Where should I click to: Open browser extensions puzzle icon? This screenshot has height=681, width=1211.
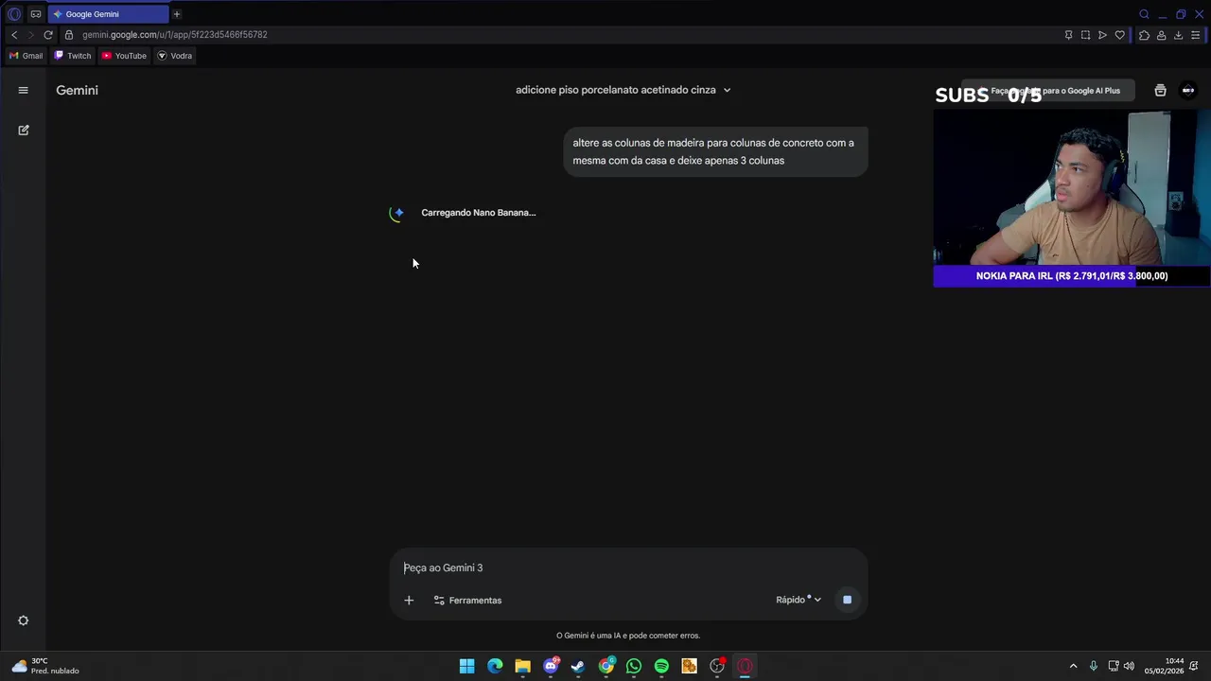[1144, 35]
